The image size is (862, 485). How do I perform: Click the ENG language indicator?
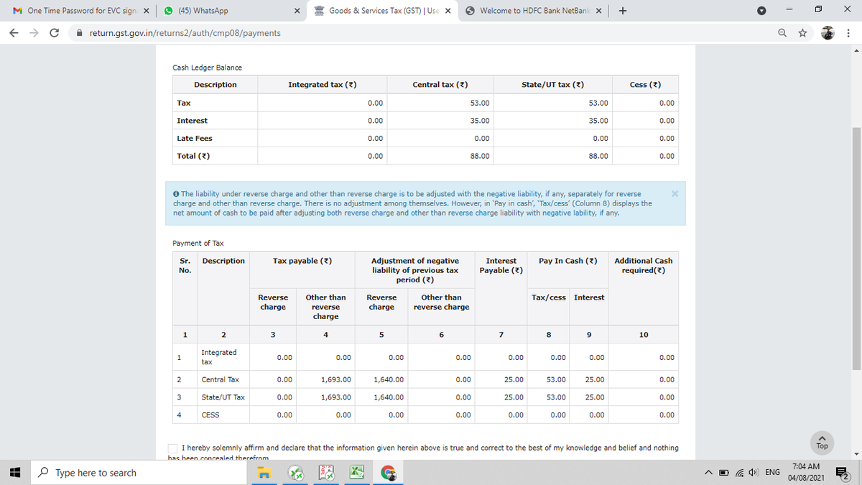pos(773,473)
